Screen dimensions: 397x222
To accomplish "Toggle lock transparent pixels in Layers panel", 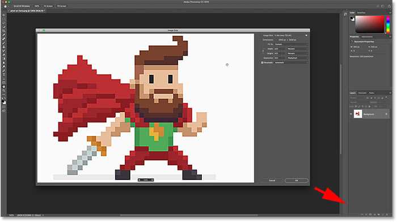I will (356, 106).
